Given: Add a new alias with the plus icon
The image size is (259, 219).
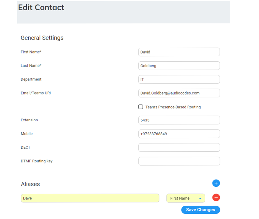Looking at the screenshot, I should click(216, 183).
